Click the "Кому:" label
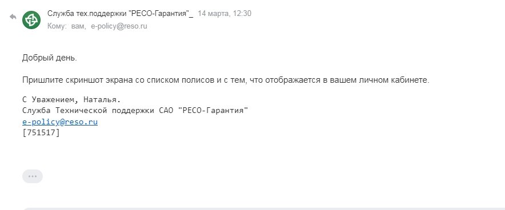This screenshot has height=210, width=505. (57, 26)
